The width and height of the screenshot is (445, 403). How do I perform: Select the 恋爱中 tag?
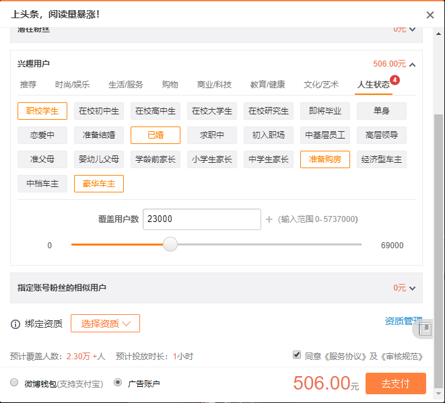42,135
